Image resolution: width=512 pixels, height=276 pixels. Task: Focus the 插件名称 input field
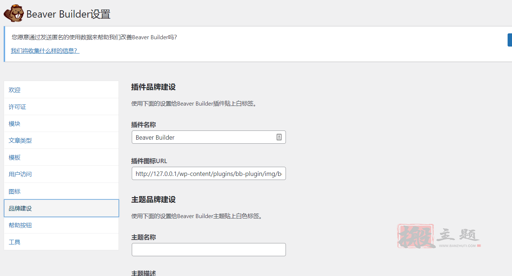pyautogui.click(x=208, y=137)
